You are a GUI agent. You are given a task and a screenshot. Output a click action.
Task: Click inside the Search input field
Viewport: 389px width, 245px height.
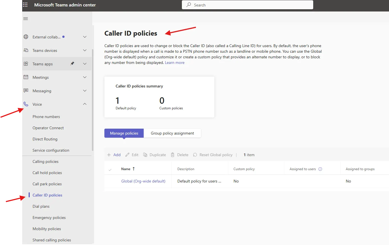[247, 5]
